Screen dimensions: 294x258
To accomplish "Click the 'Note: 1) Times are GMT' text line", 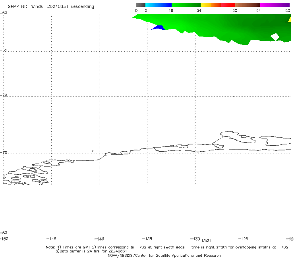I will [167, 247].
